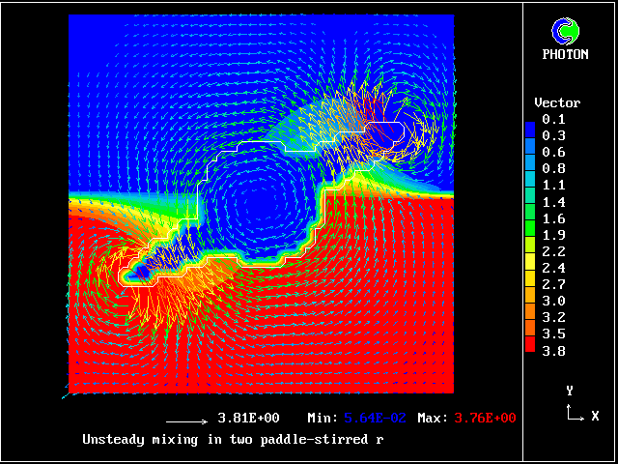
Task: Click the reference vector scale arrow
Action: pos(187,420)
